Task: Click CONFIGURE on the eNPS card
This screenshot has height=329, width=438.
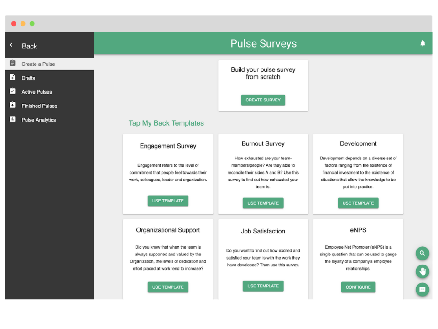Action: tap(358, 287)
